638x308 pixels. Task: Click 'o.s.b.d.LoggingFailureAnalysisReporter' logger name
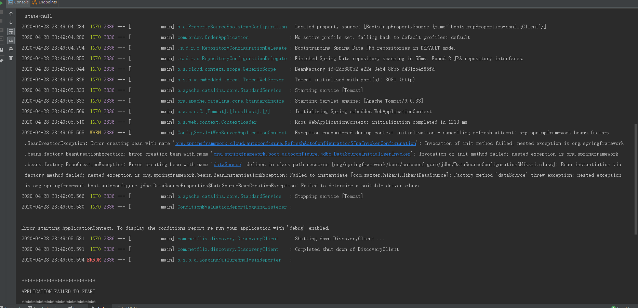[x=229, y=260]
